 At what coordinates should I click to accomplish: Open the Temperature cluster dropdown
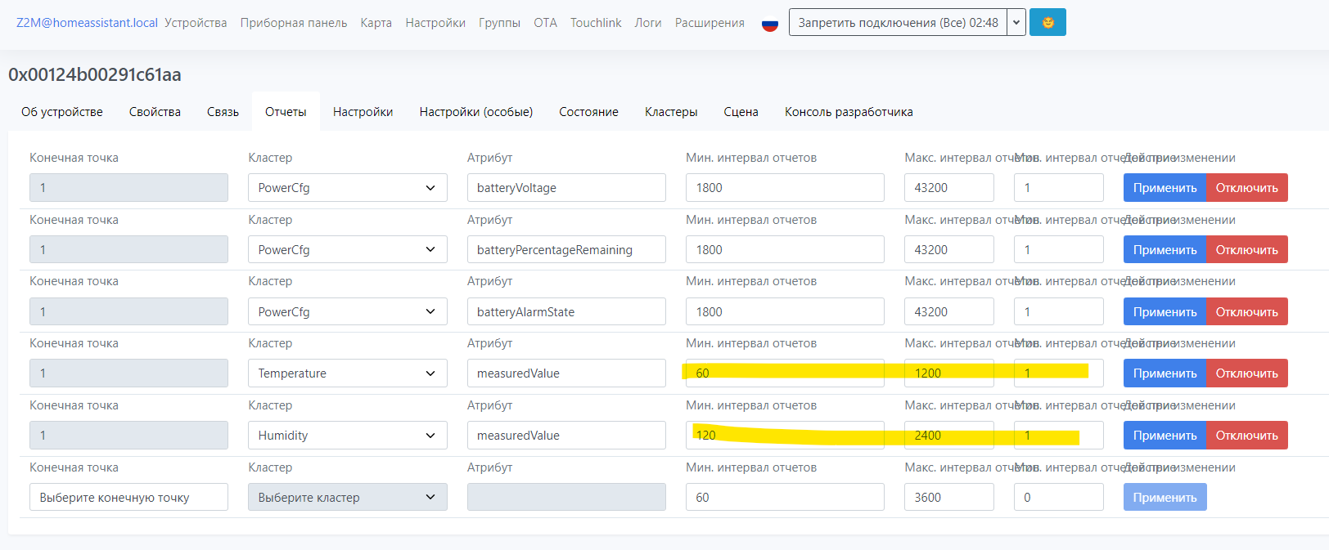[x=348, y=373]
